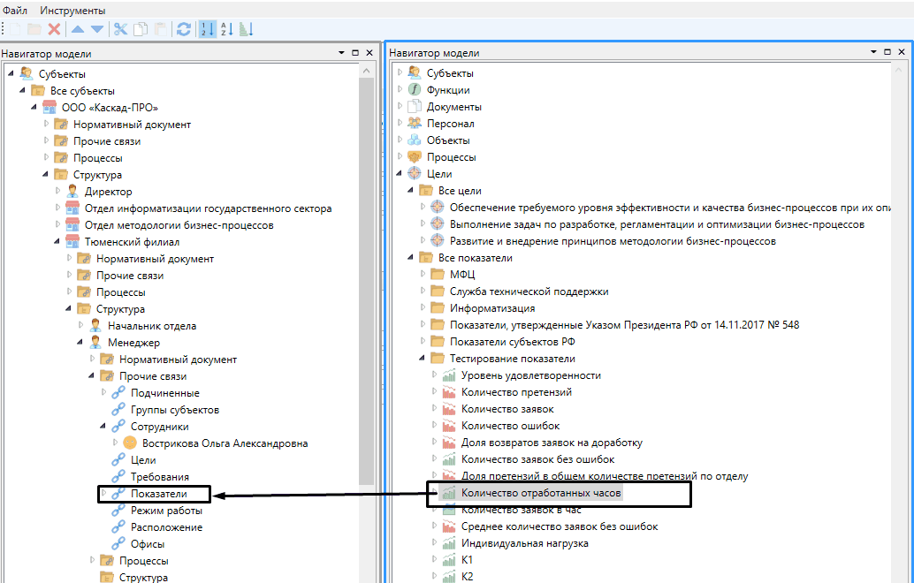Click the Функции icon in right navigator
The image size is (914, 583).
click(415, 90)
